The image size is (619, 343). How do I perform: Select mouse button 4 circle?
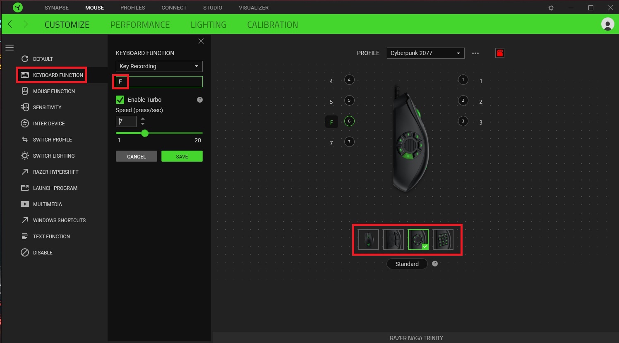(x=349, y=80)
